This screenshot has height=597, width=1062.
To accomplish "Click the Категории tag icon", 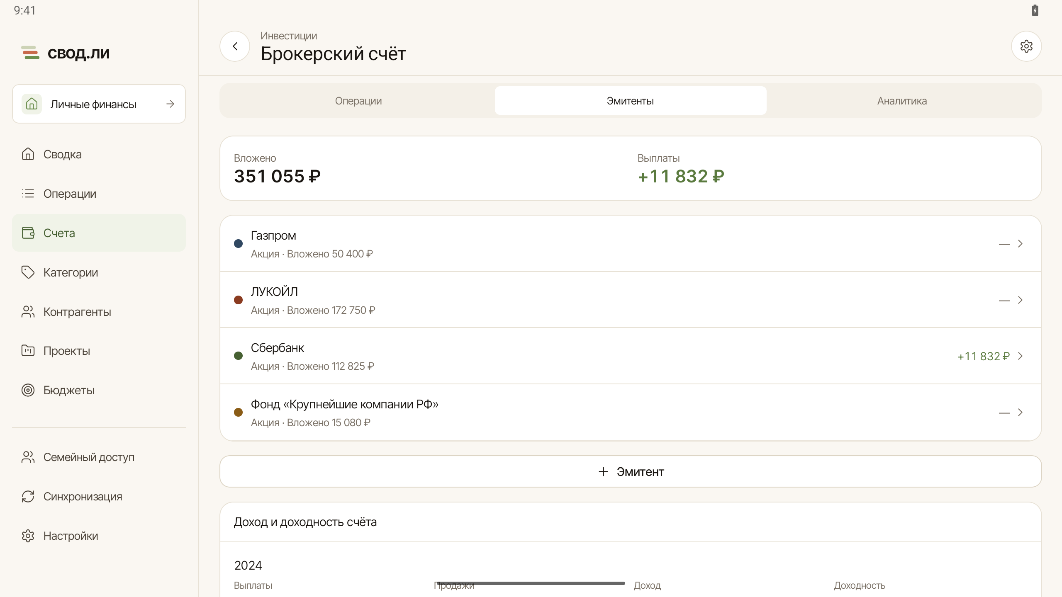I will pos(28,272).
